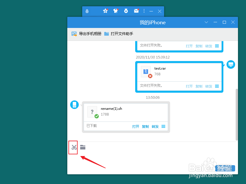Viewport: 246px width, 184px height.
Task: Click the unknown file icon of rename(1).sh
Action: (x=92, y=112)
